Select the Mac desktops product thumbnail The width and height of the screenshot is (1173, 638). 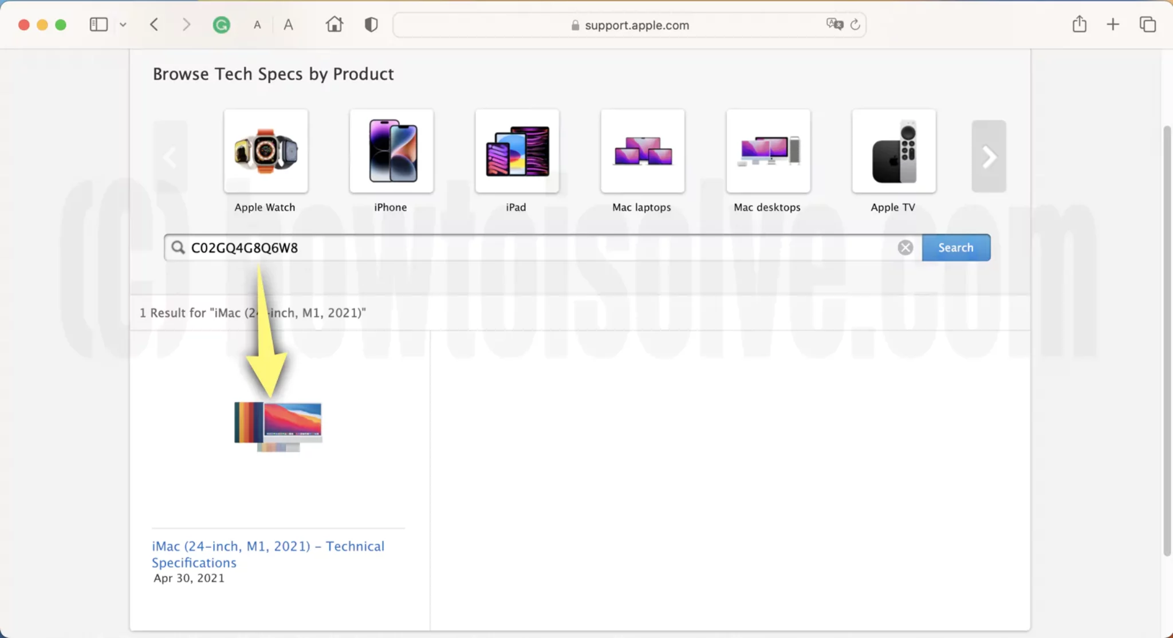point(769,151)
